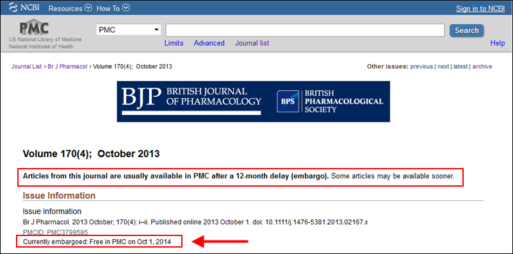
Task: Click the article citation with doi text
Action: point(195,222)
